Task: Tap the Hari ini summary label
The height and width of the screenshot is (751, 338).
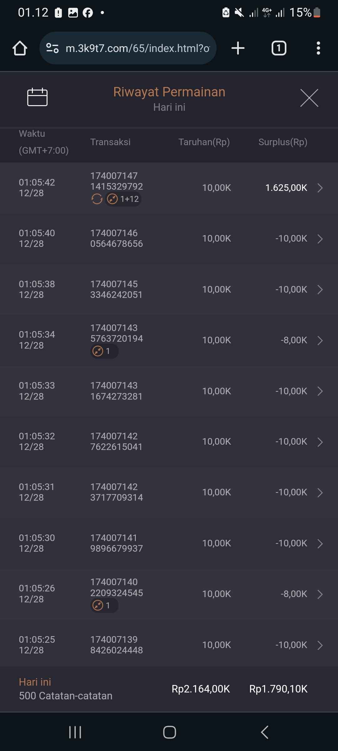Action: (x=35, y=682)
